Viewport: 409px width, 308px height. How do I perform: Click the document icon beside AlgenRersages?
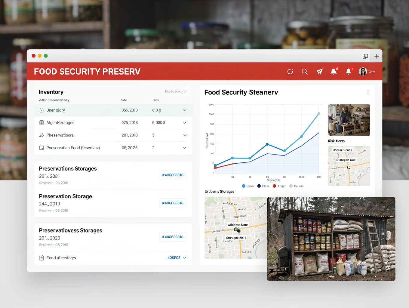42,123
